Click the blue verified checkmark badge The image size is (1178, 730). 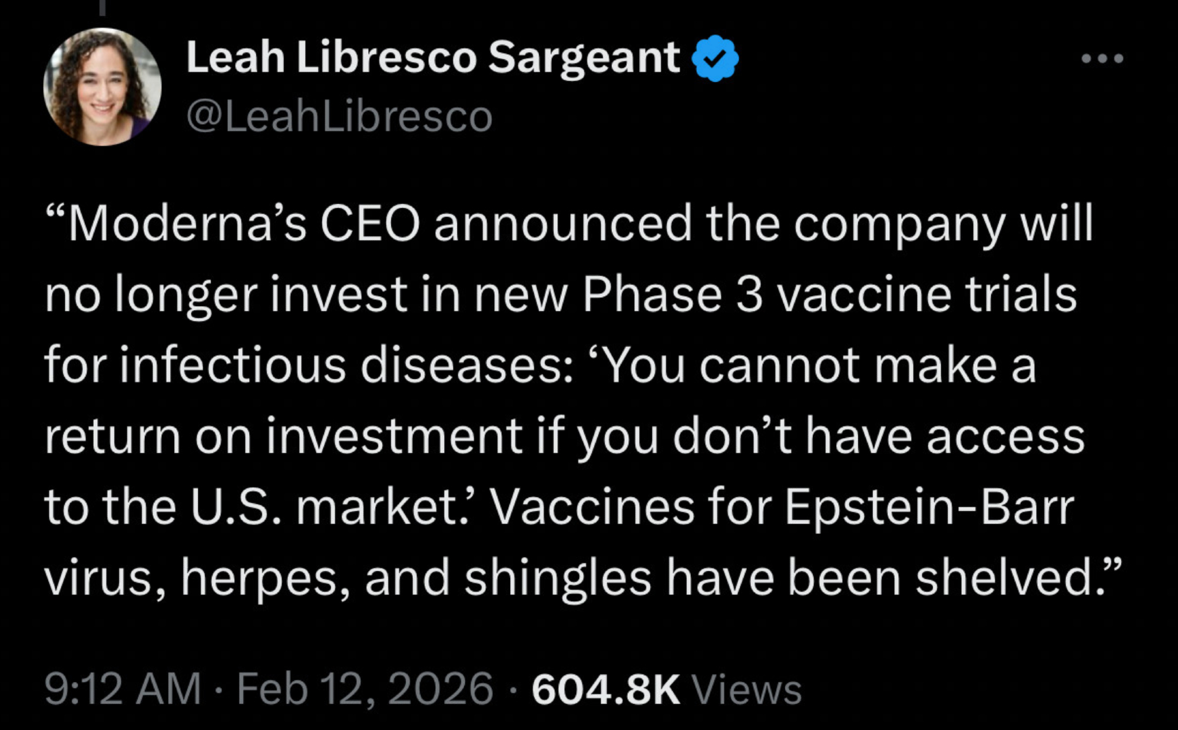click(x=714, y=58)
